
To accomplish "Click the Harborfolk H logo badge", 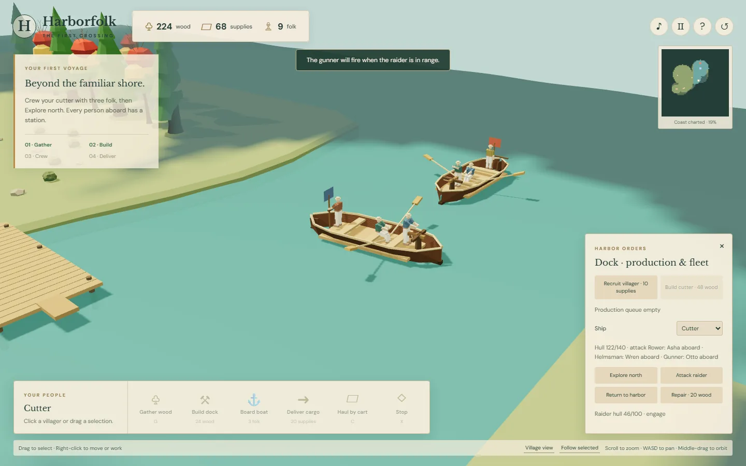I will tap(24, 26).
